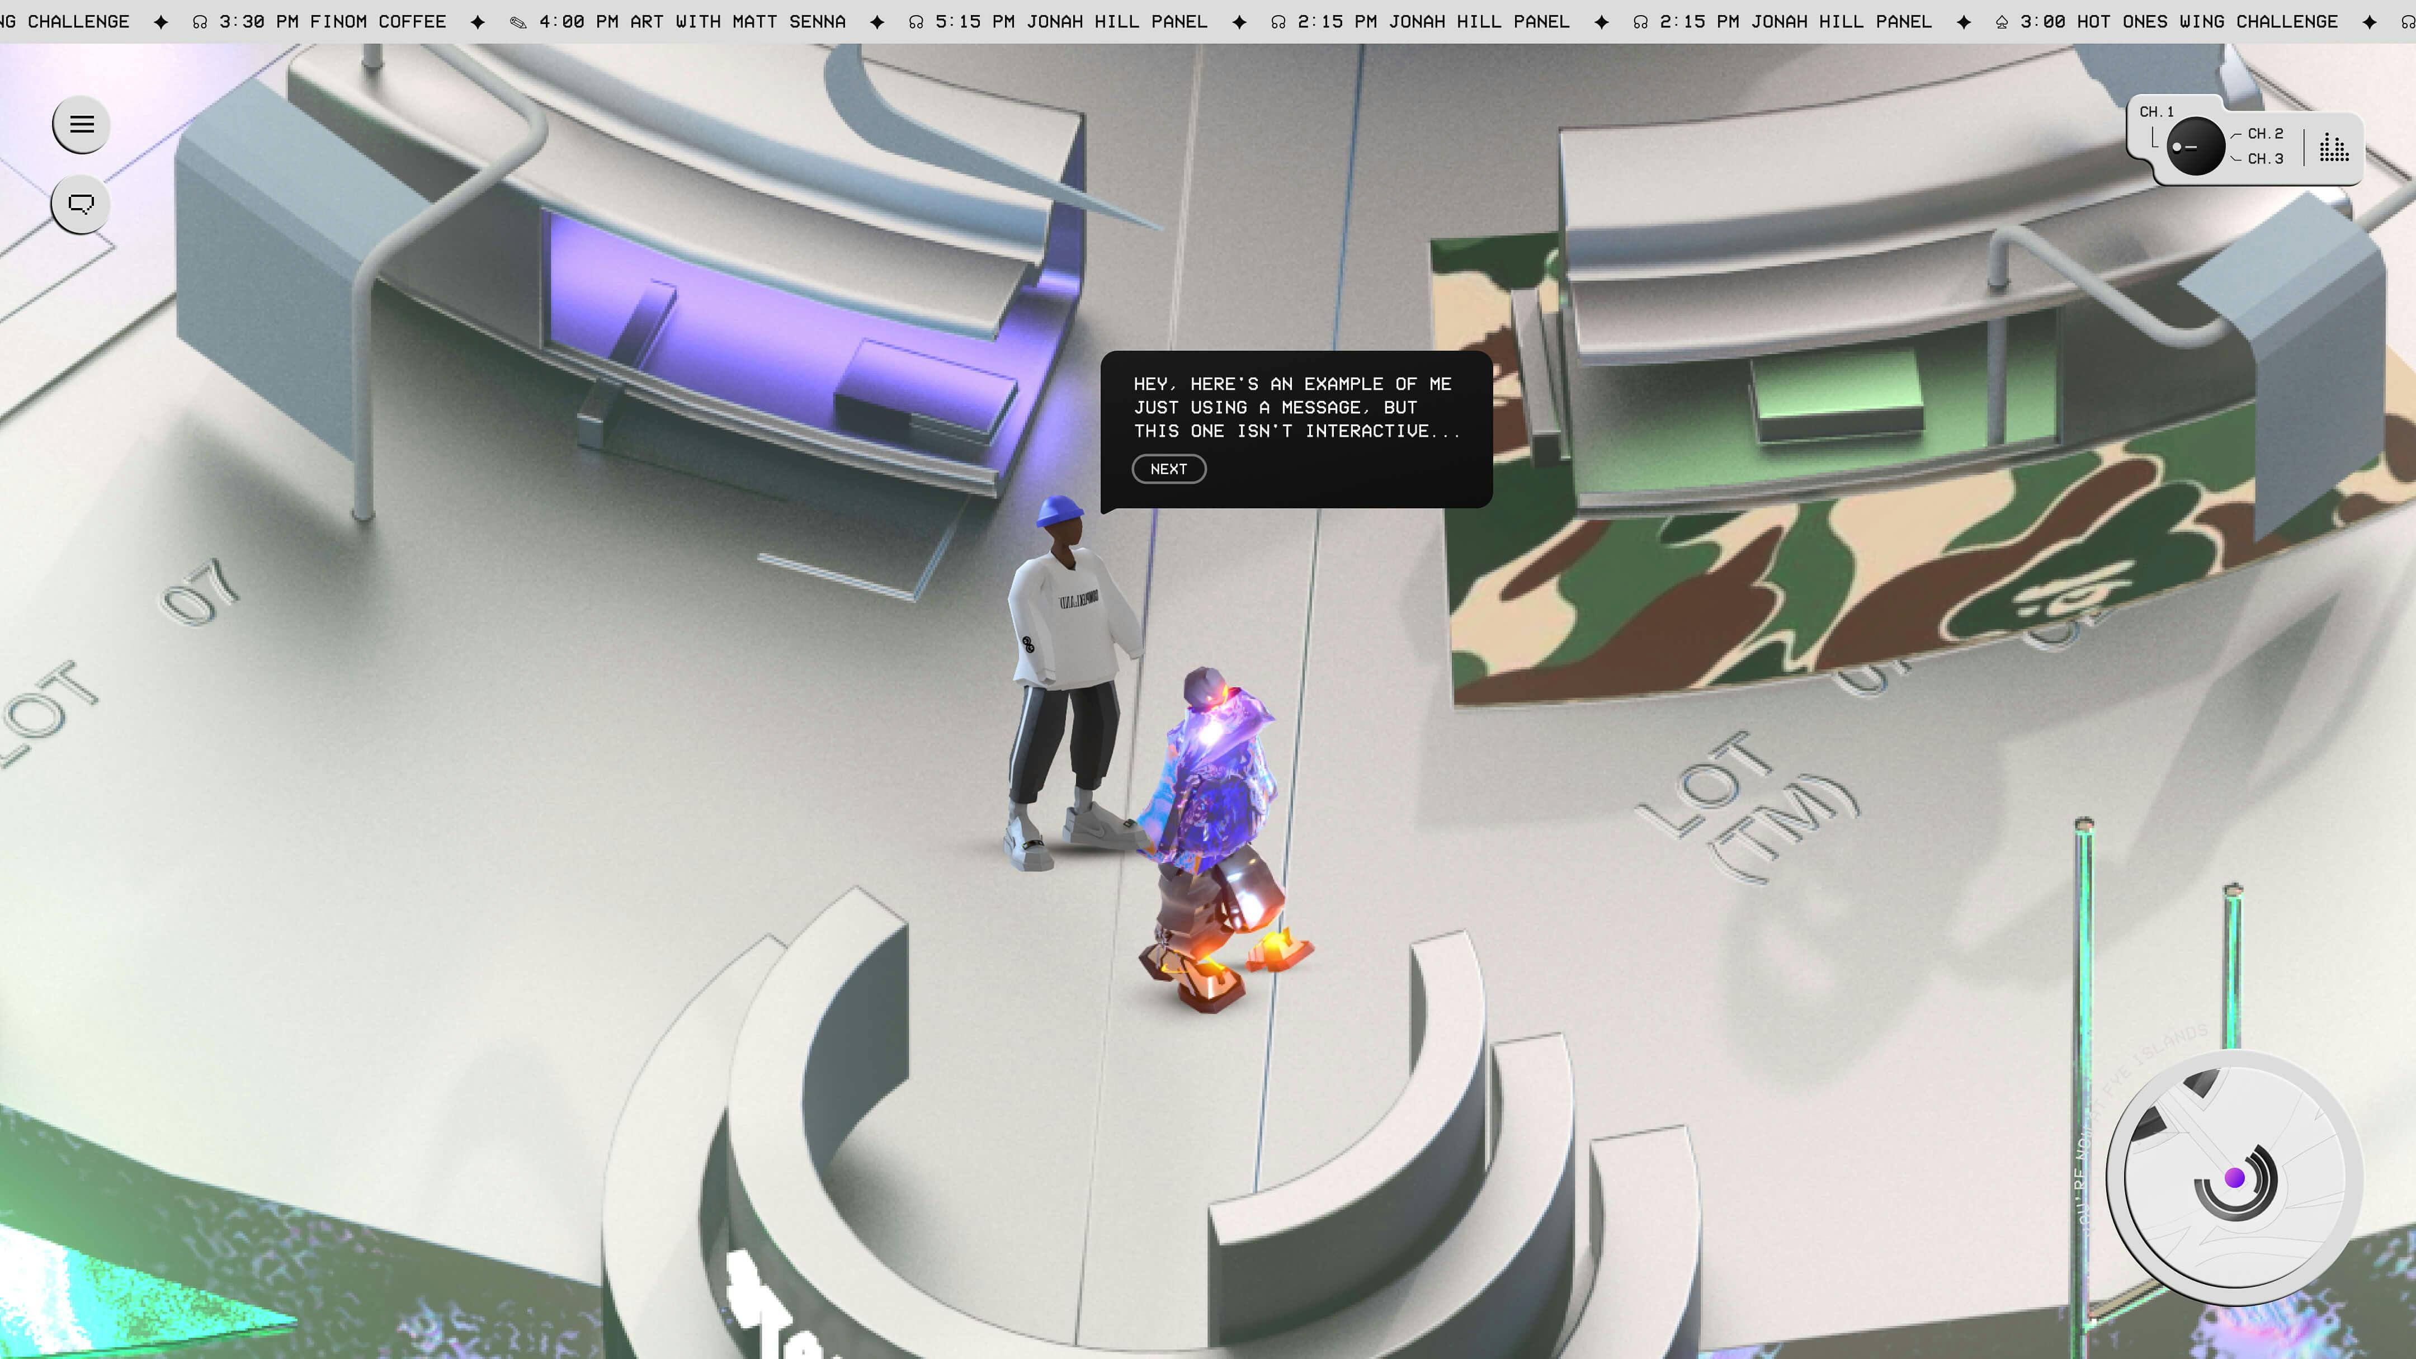
Task: Switch audio to CH. 3
Action: tap(2265, 158)
